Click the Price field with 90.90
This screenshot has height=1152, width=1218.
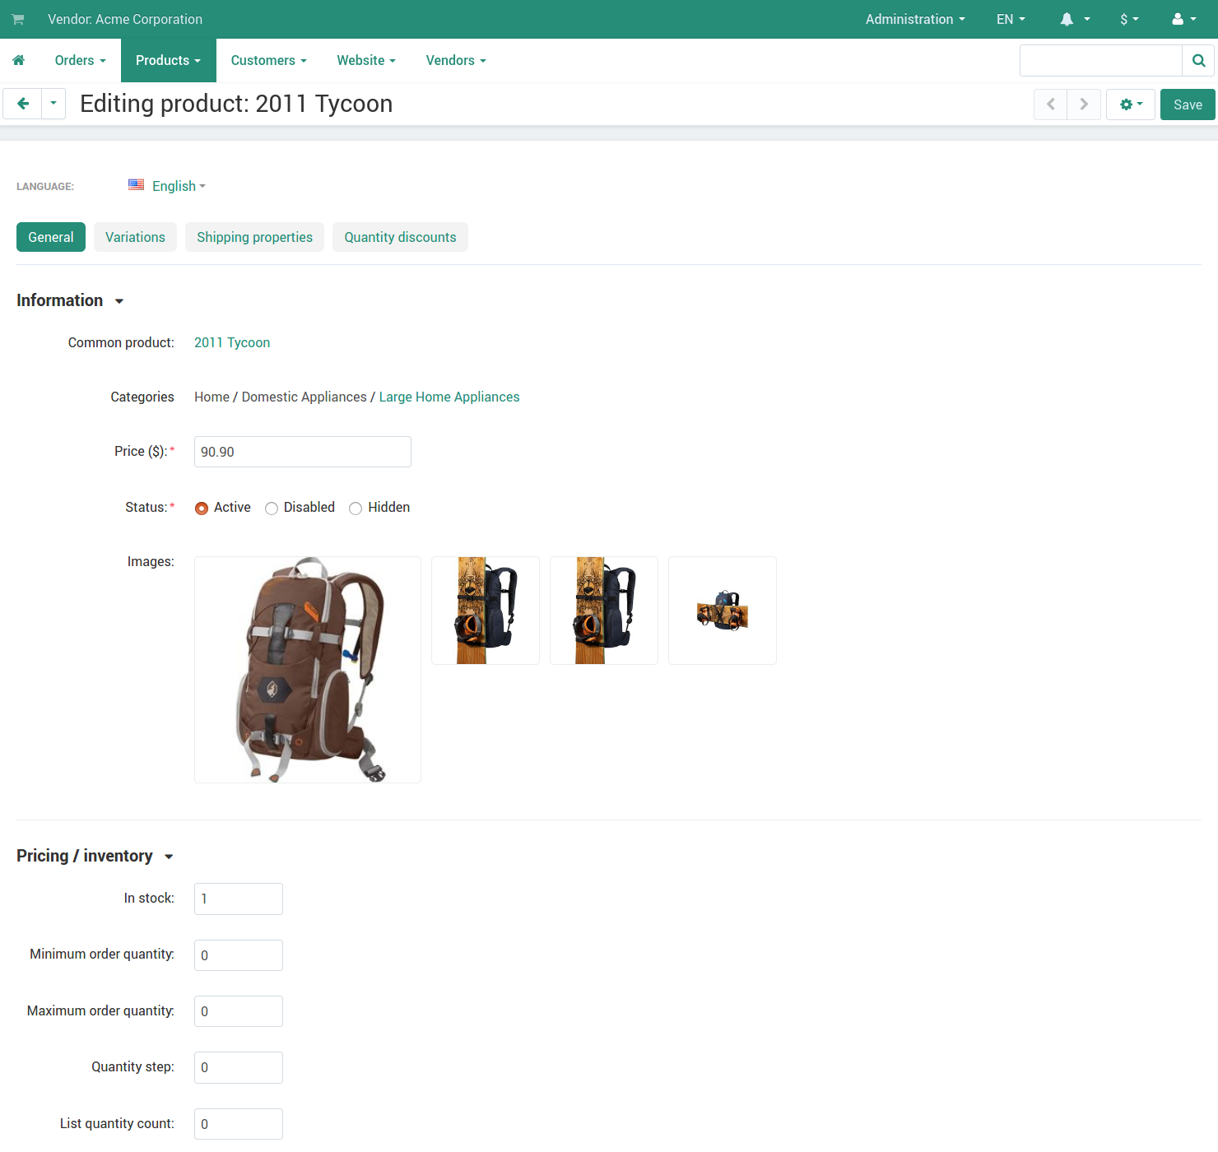point(303,452)
